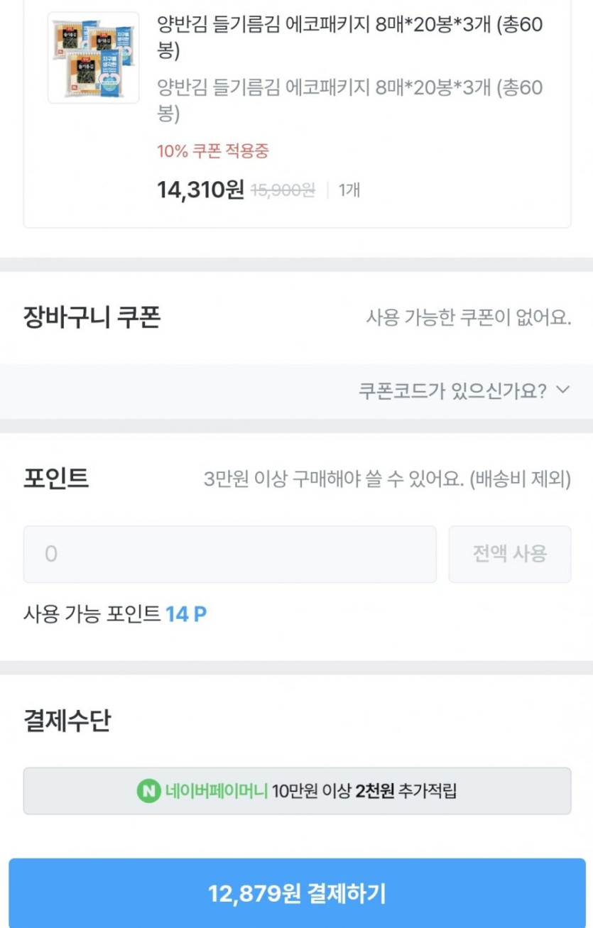
Task: Click the blue 14 P available points
Action: [x=186, y=614]
